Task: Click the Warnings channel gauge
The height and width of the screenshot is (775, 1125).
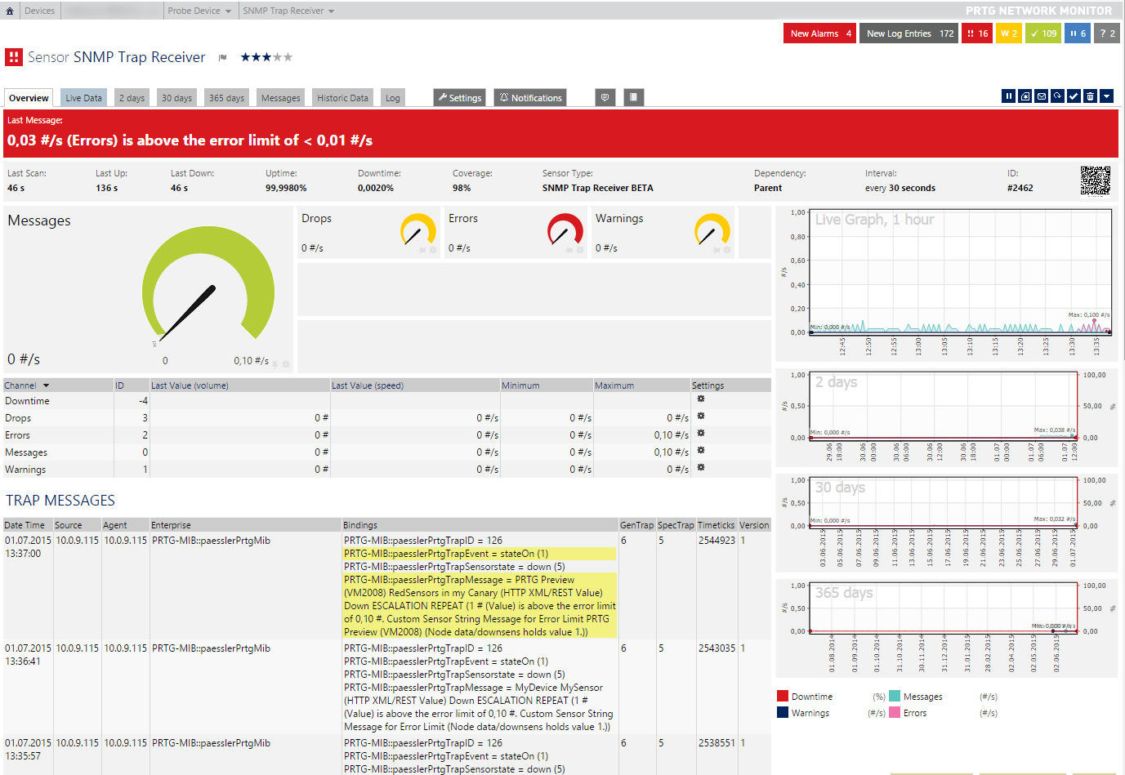Action: [712, 230]
